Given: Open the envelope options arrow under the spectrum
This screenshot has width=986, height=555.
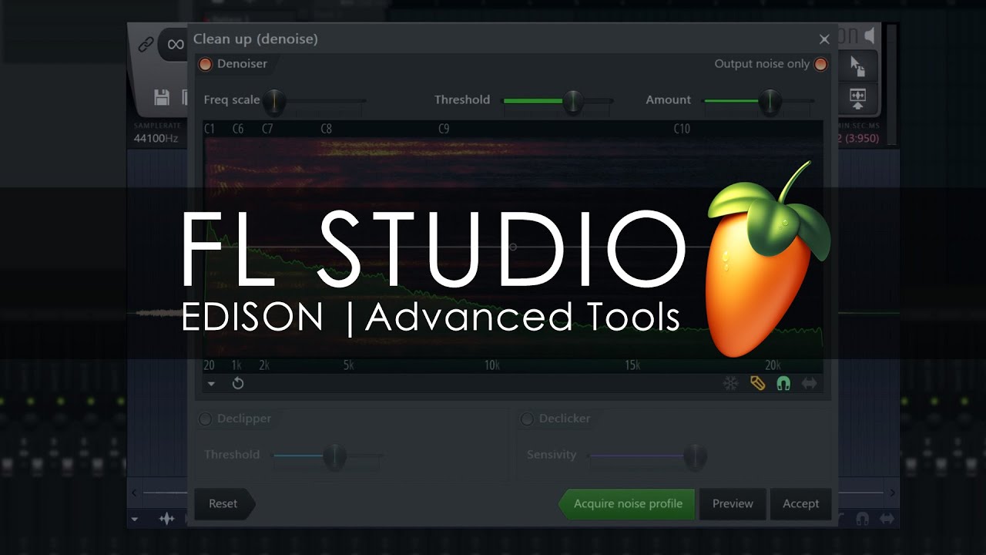Looking at the screenshot, I should point(212,384).
